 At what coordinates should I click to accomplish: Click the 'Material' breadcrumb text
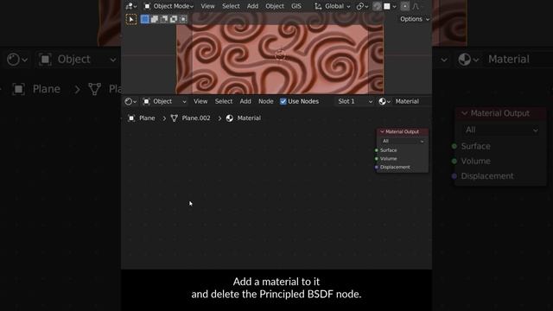pyautogui.click(x=249, y=118)
